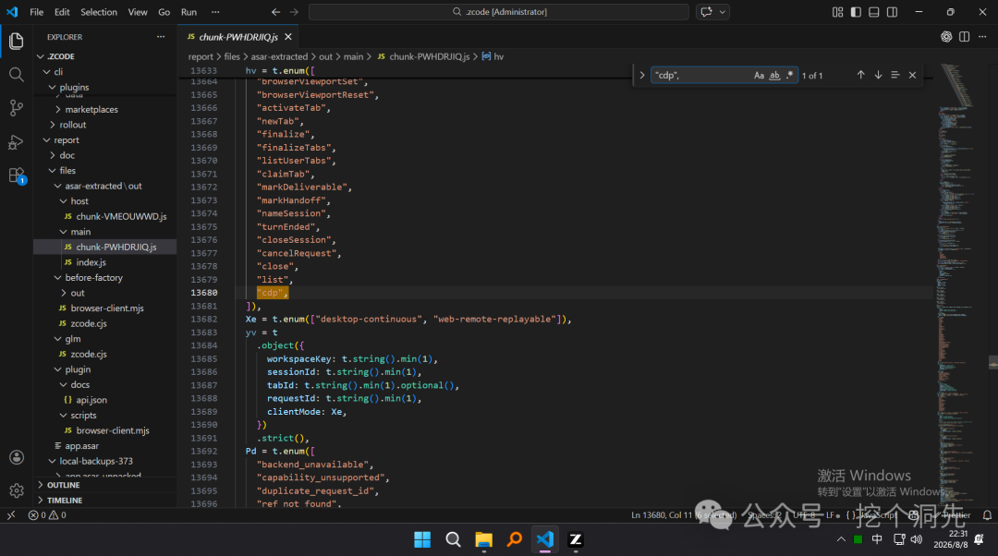
Task: Toggle Match Whole Word in find widget
Action: [x=774, y=75]
